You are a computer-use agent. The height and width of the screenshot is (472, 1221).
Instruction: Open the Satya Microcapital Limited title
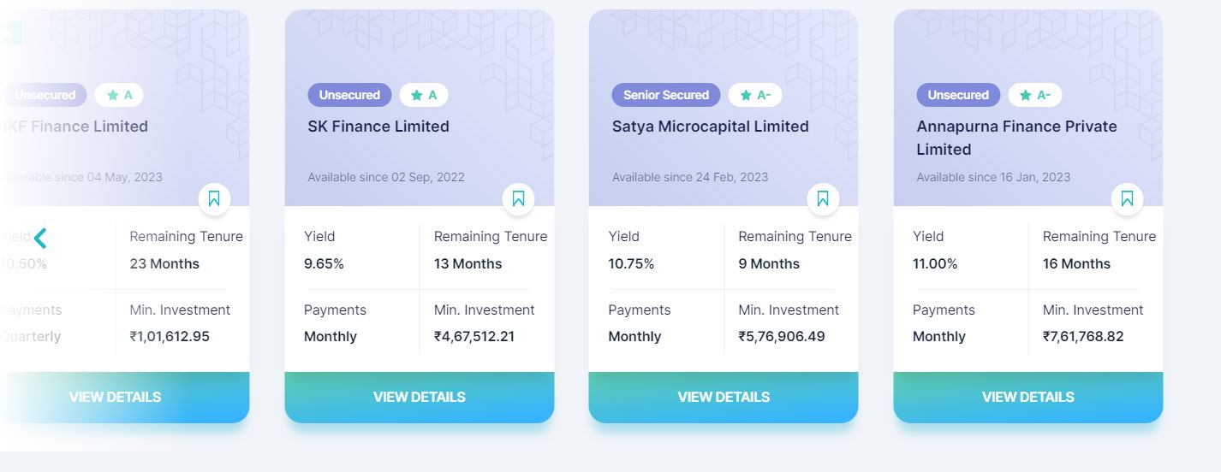(711, 127)
